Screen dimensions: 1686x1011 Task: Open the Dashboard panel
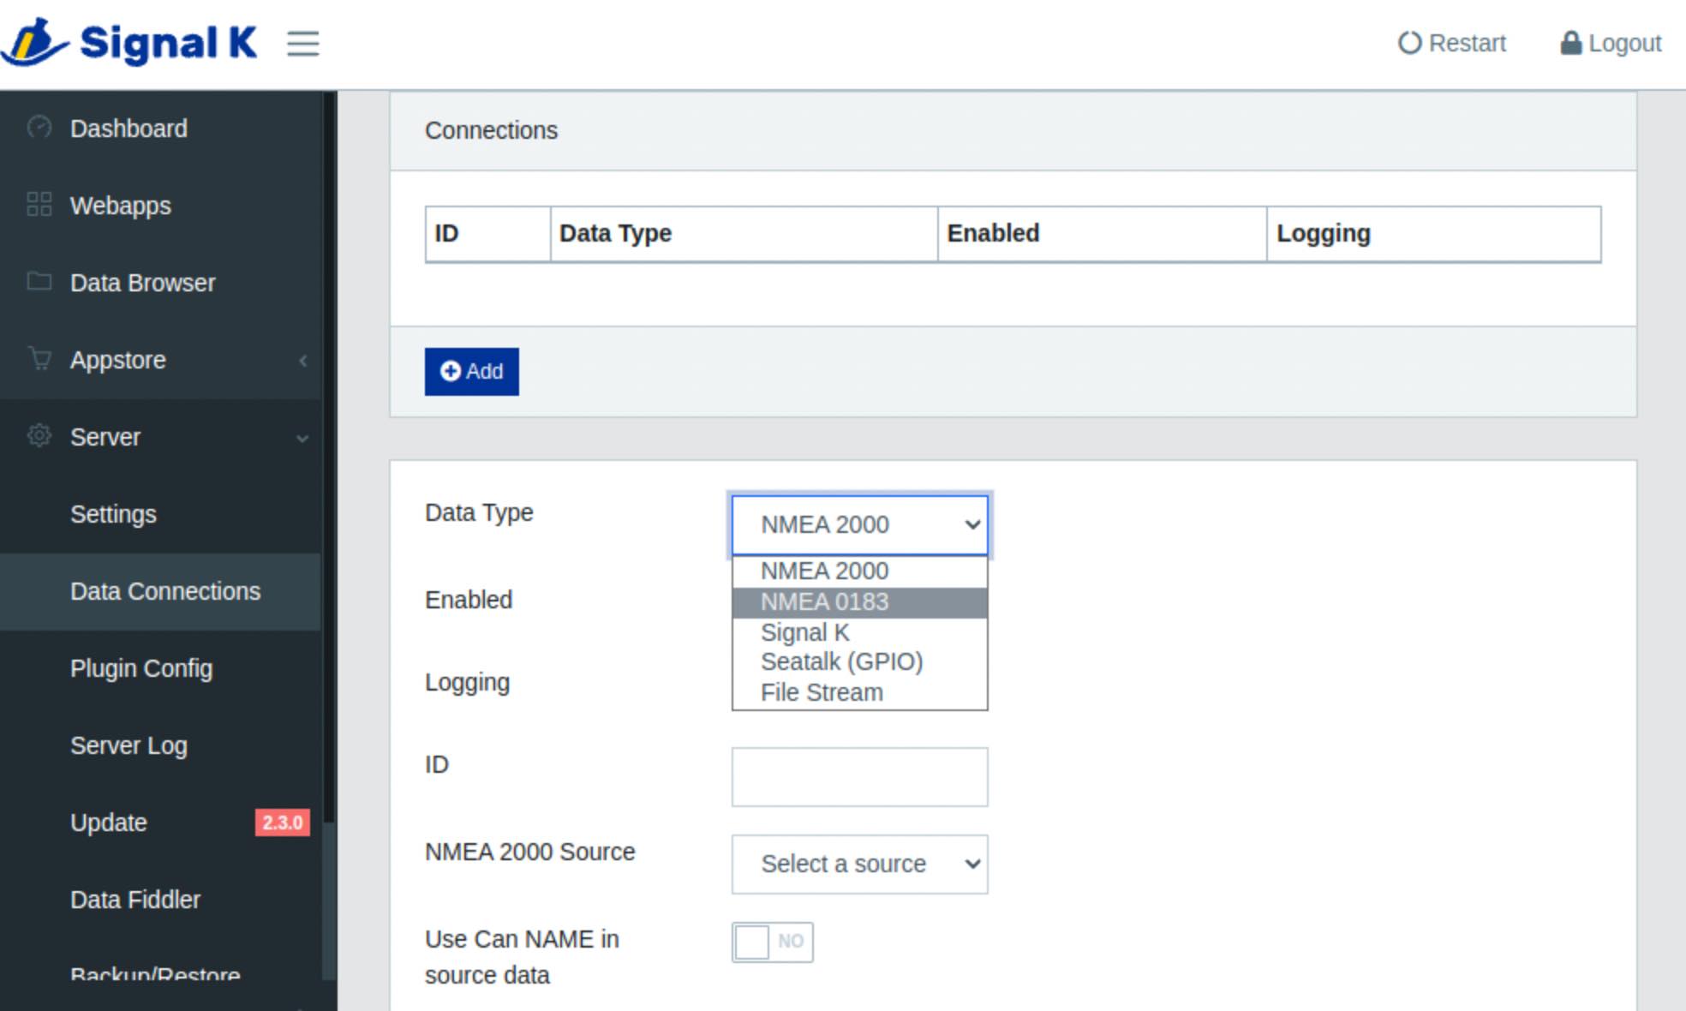pyautogui.click(x=130, y=129)
